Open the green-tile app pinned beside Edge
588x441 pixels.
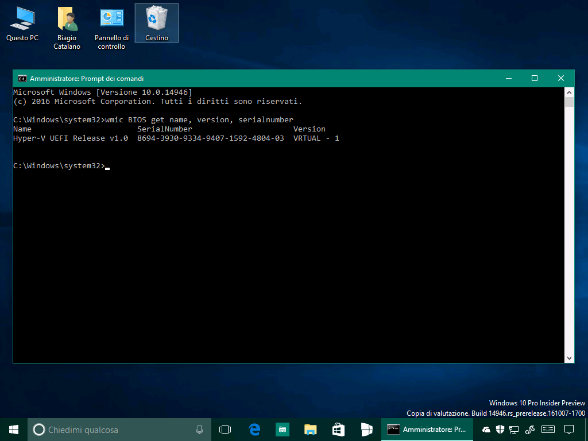tap(283, 430)
